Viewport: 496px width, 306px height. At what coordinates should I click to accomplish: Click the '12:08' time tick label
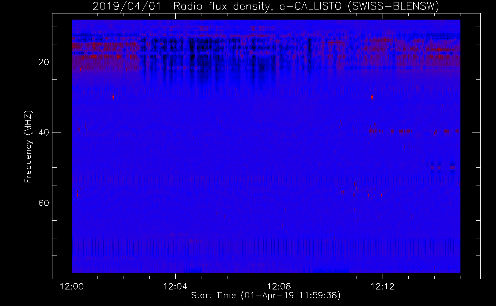pyautogui.click(x=279, y=287)
